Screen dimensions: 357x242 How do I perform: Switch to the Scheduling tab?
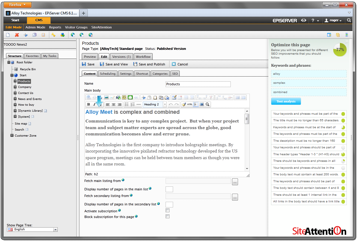pos(108,74)
